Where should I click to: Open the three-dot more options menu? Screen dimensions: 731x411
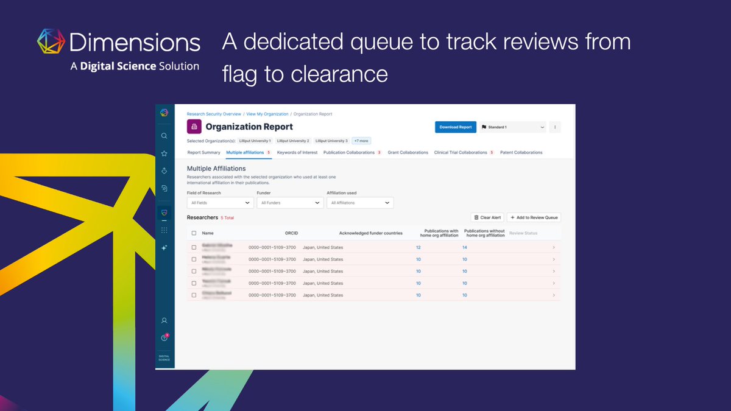point(555,127)
